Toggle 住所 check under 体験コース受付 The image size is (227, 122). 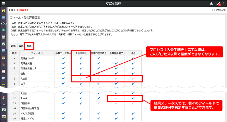[x=64, y=84]
